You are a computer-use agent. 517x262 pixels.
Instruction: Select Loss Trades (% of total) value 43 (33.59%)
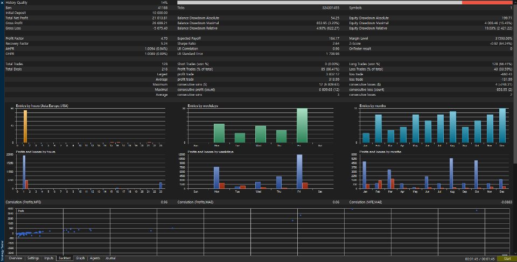point(503,69)
